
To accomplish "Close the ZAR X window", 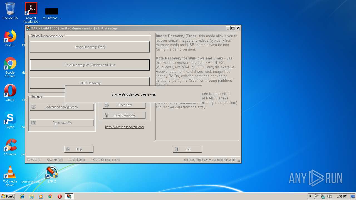I will pyautogui.click(x=238, y=28).
